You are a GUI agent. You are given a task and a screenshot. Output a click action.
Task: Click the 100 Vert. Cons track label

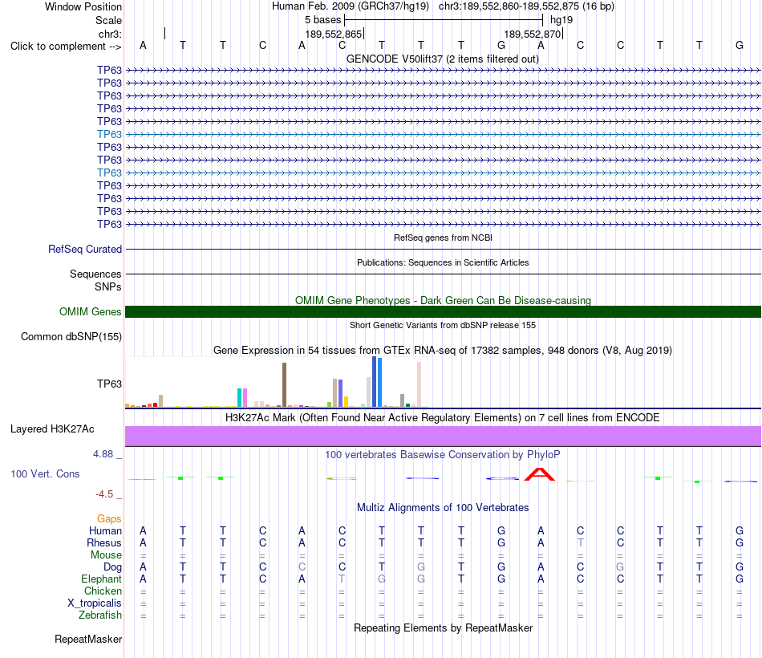(45, 473)
